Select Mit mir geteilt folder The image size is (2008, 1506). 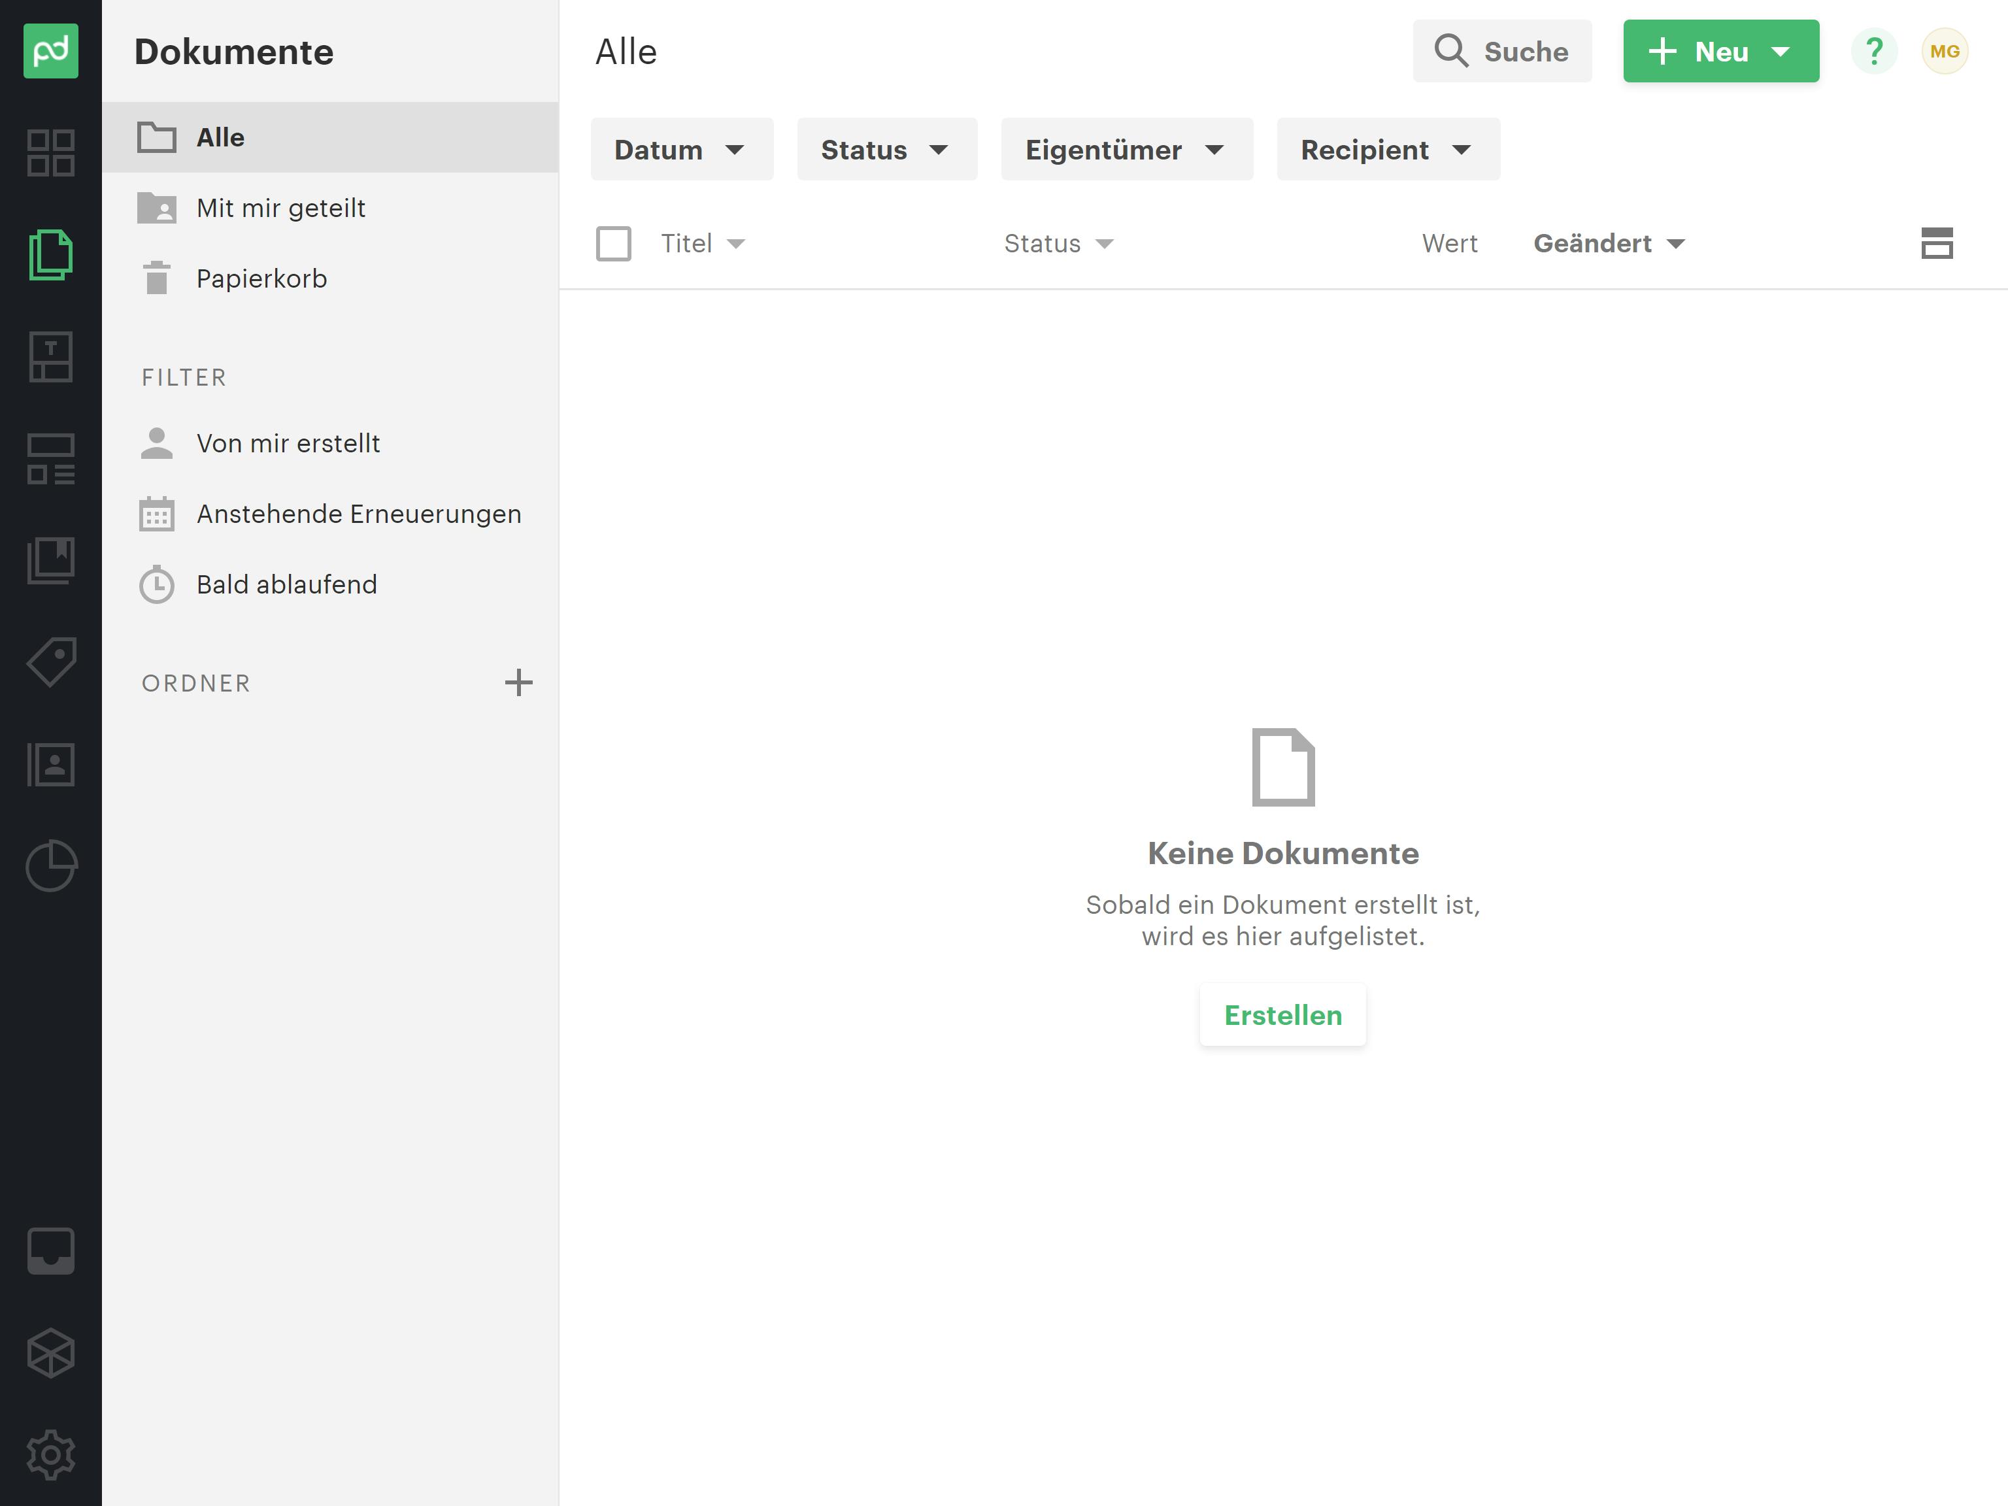tap(280, 208)
